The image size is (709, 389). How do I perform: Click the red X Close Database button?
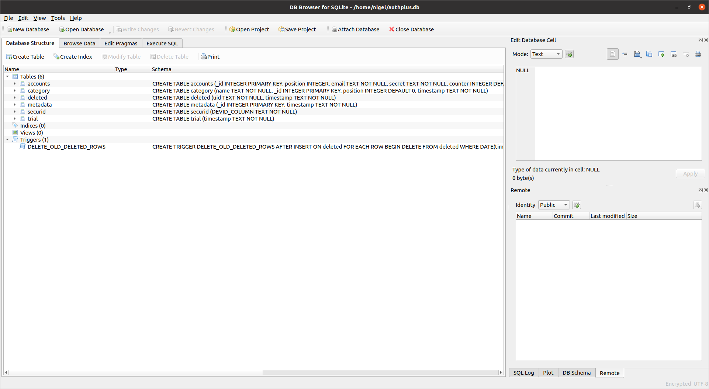(x=411, y=29)
